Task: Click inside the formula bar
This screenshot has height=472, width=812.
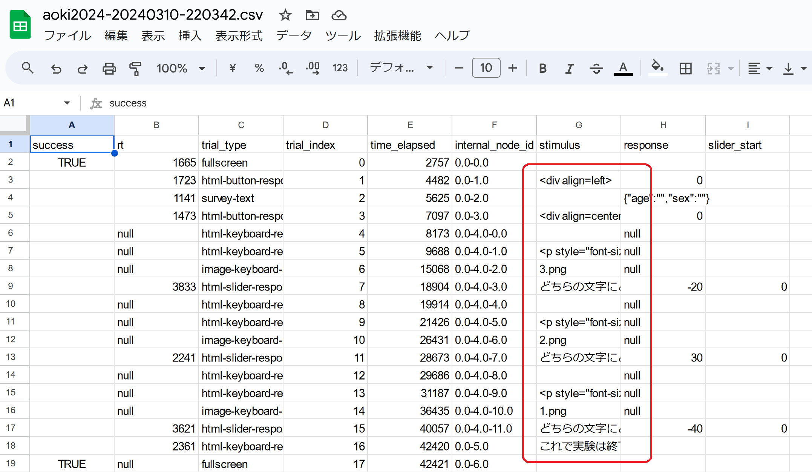Action: (264, 103)
